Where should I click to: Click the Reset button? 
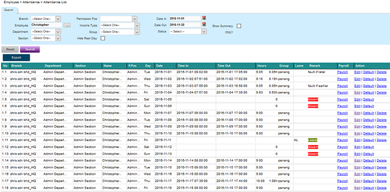tap(10, 49)
